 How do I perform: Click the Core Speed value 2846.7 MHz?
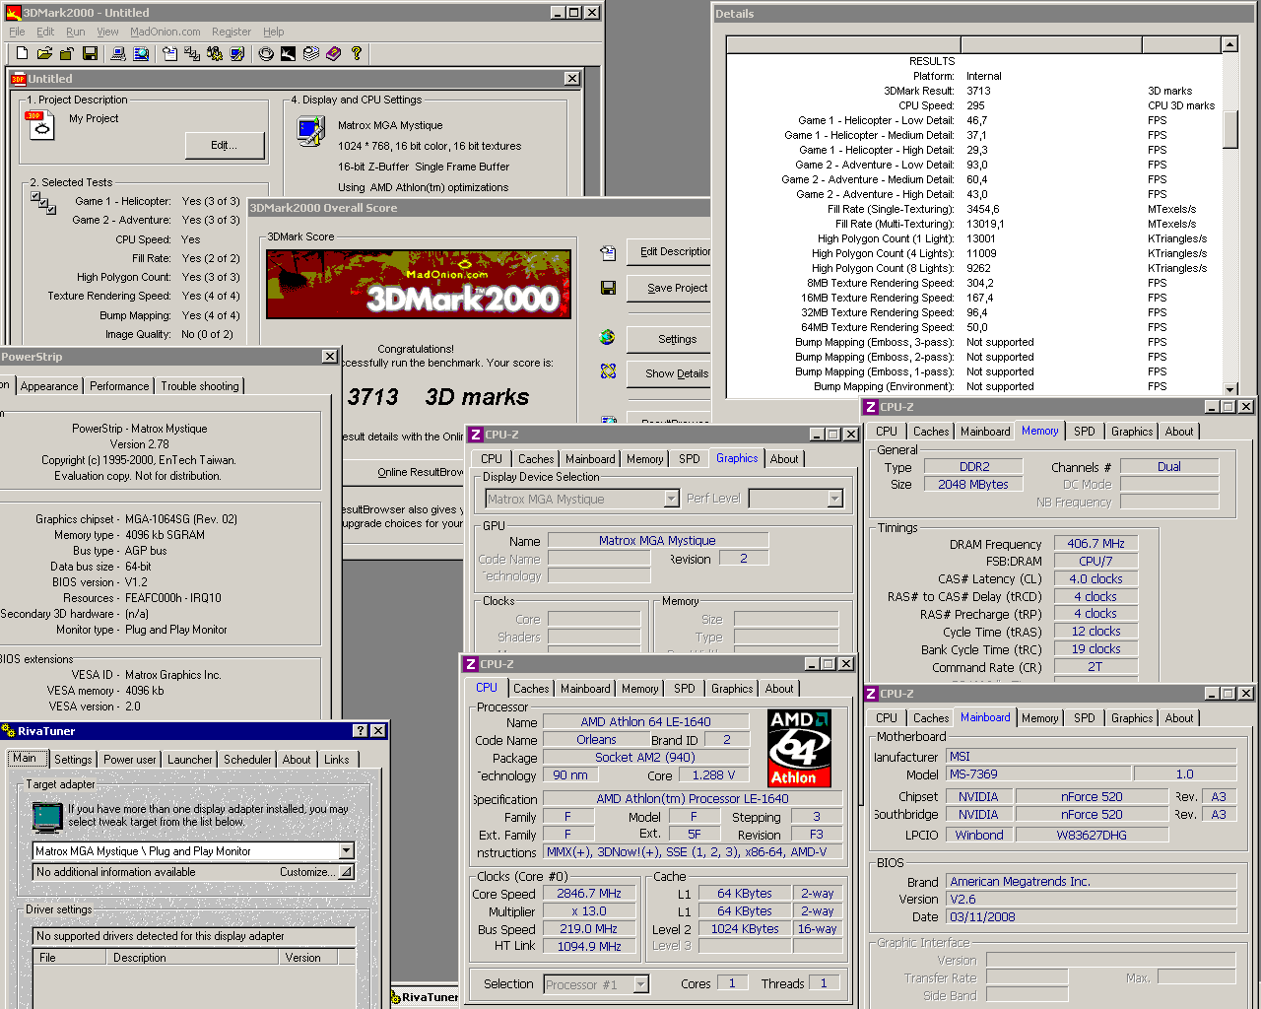coord(589,894)
